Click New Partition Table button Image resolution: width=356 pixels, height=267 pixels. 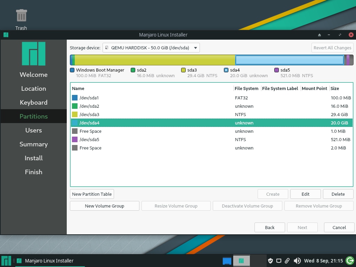92,194
